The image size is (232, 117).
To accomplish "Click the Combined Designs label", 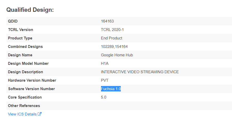I will coord(25,47).
